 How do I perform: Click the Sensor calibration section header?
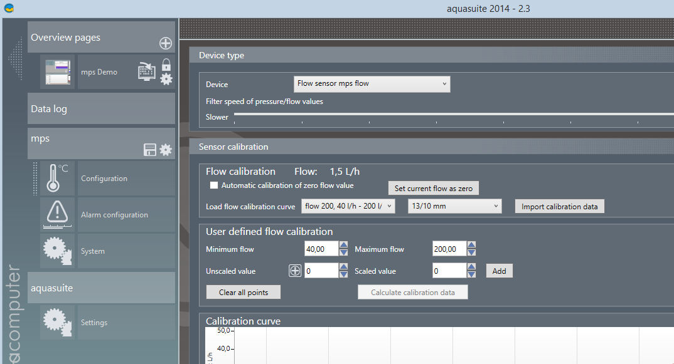coord(431,147)
